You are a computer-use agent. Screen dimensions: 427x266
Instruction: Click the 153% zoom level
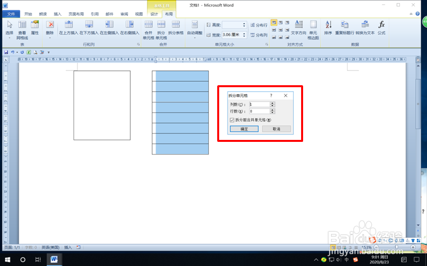pos(367,247)
